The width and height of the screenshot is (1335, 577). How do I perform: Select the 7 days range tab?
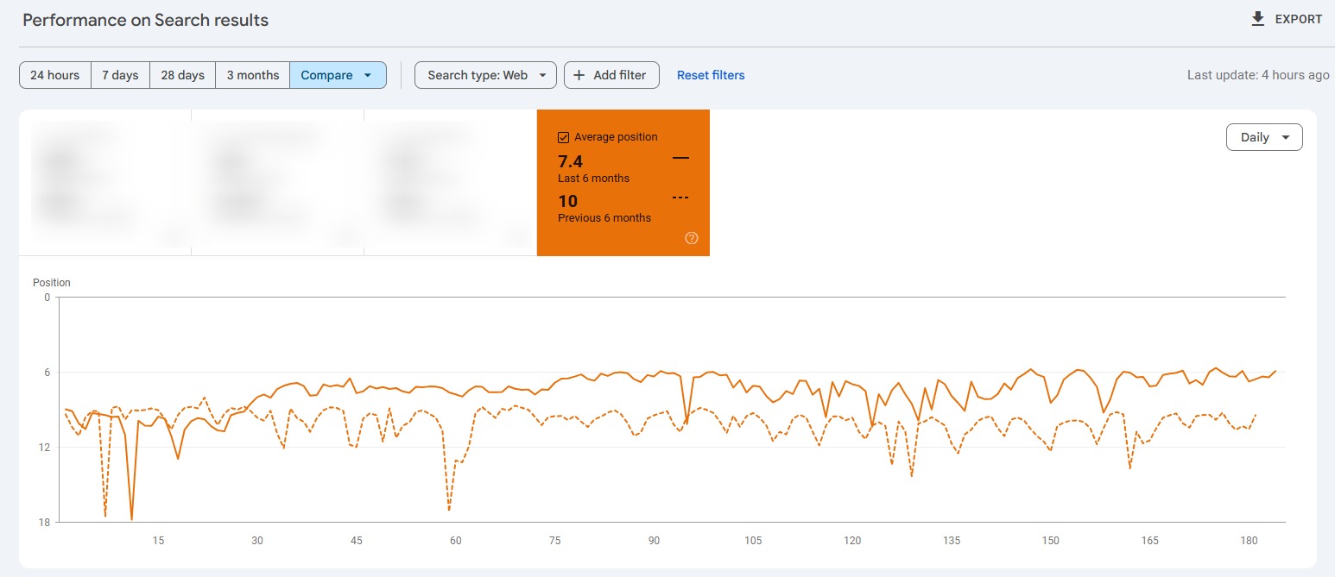(120, 75)
